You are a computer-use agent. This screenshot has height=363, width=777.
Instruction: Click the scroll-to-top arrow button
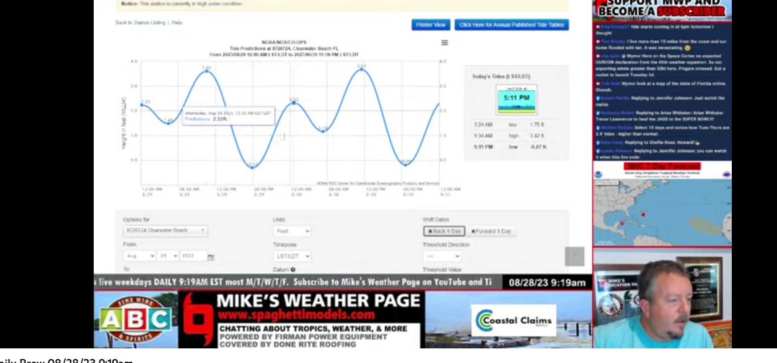click(574, 256)
